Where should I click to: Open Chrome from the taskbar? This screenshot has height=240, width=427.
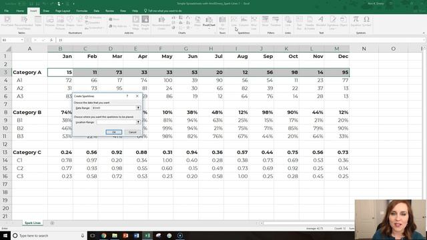pyautogui.click(x=104, y=235)
